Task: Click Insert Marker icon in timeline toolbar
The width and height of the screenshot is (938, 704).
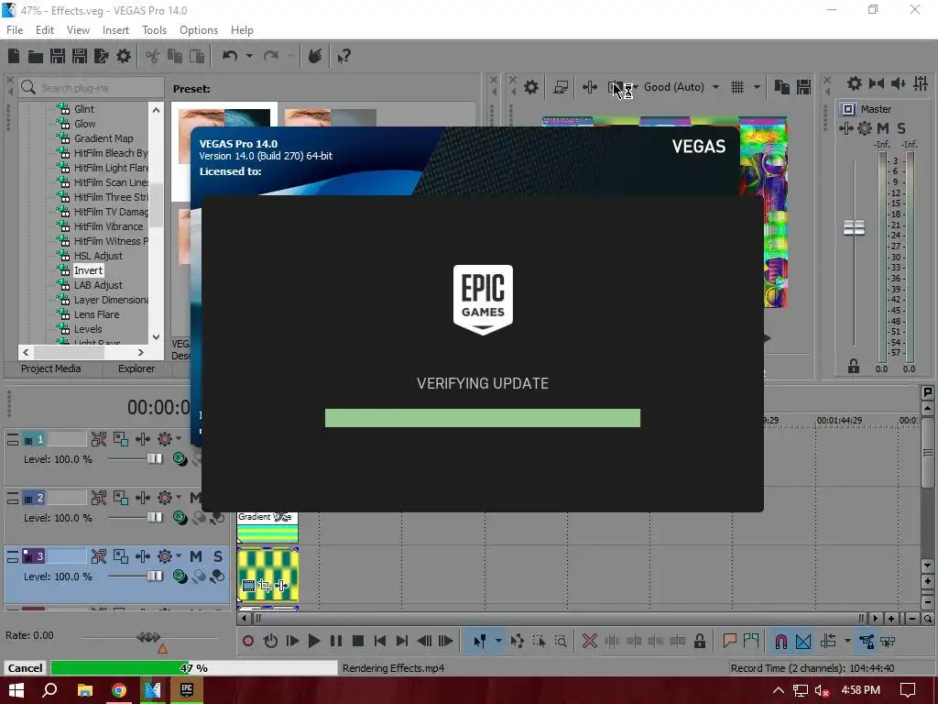Action: click(x=729, y=641)
